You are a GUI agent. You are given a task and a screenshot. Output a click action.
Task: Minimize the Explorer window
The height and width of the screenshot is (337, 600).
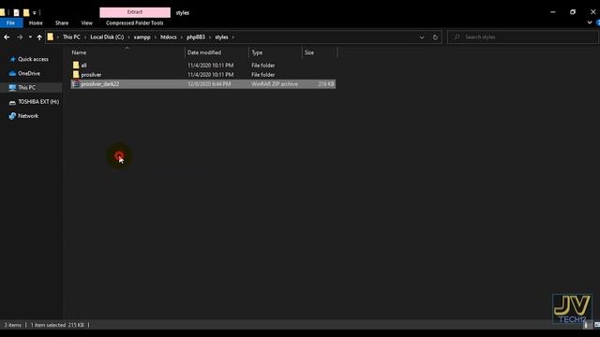click(x=552, y=12)
